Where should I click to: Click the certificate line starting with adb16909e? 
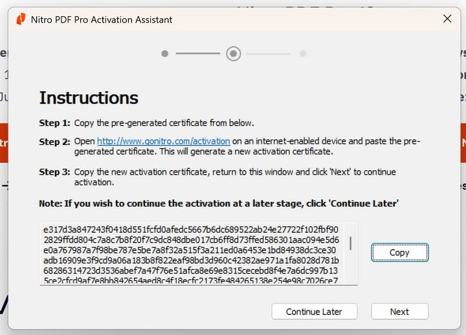[190, 259]
